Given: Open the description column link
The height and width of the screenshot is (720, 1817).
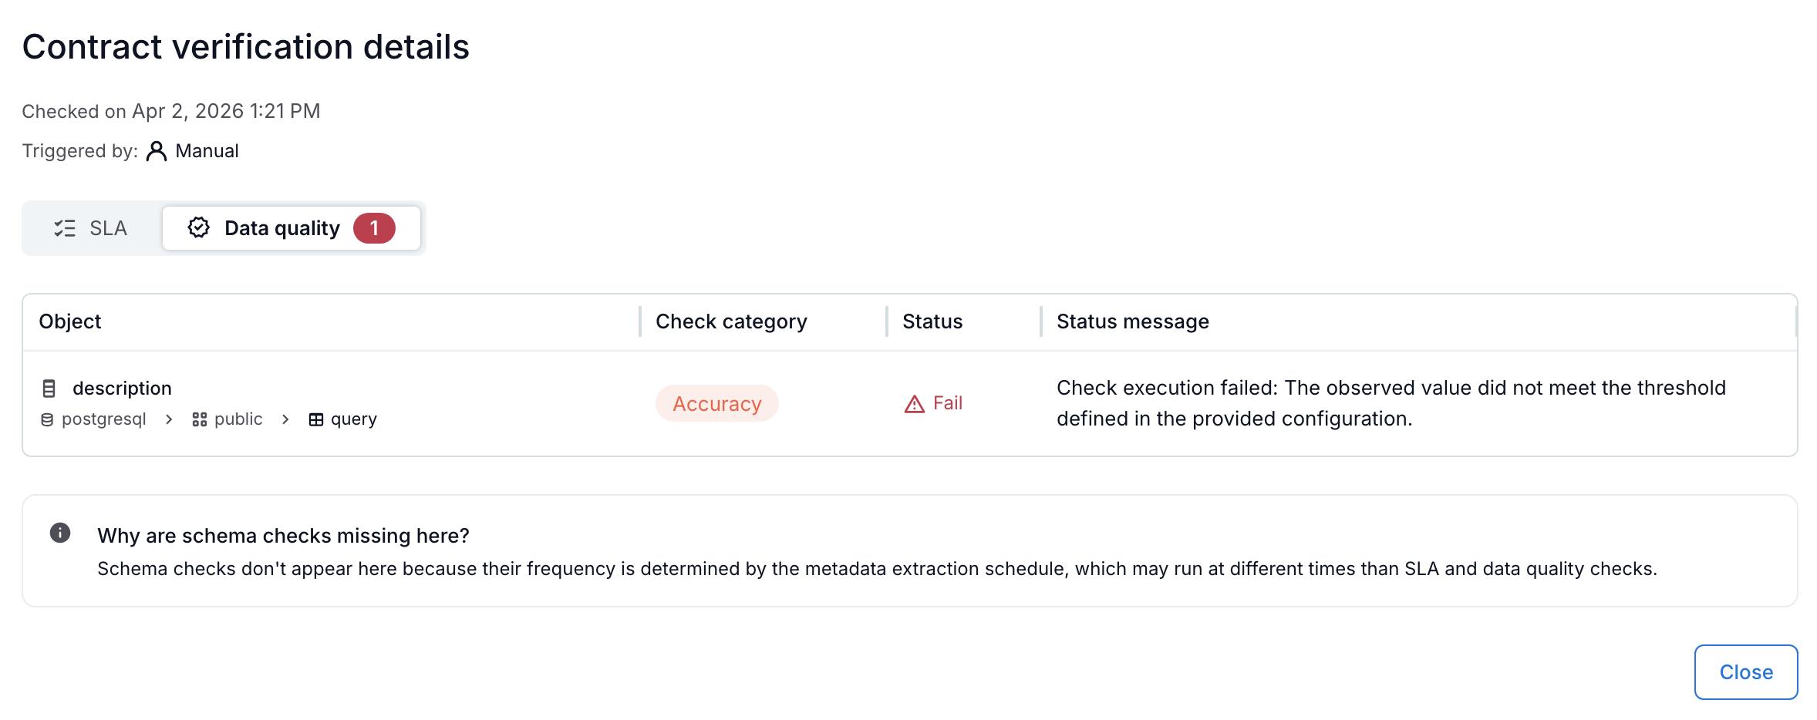Looking at the screenshot, I should pyautogui.click(x=122, y=389).
